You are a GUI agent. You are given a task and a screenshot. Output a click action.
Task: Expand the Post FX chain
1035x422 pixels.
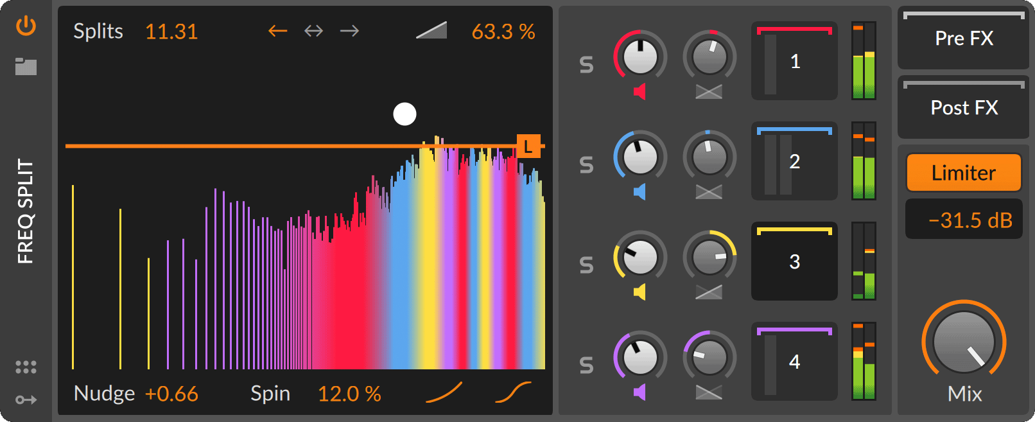(x=963, y=108)
